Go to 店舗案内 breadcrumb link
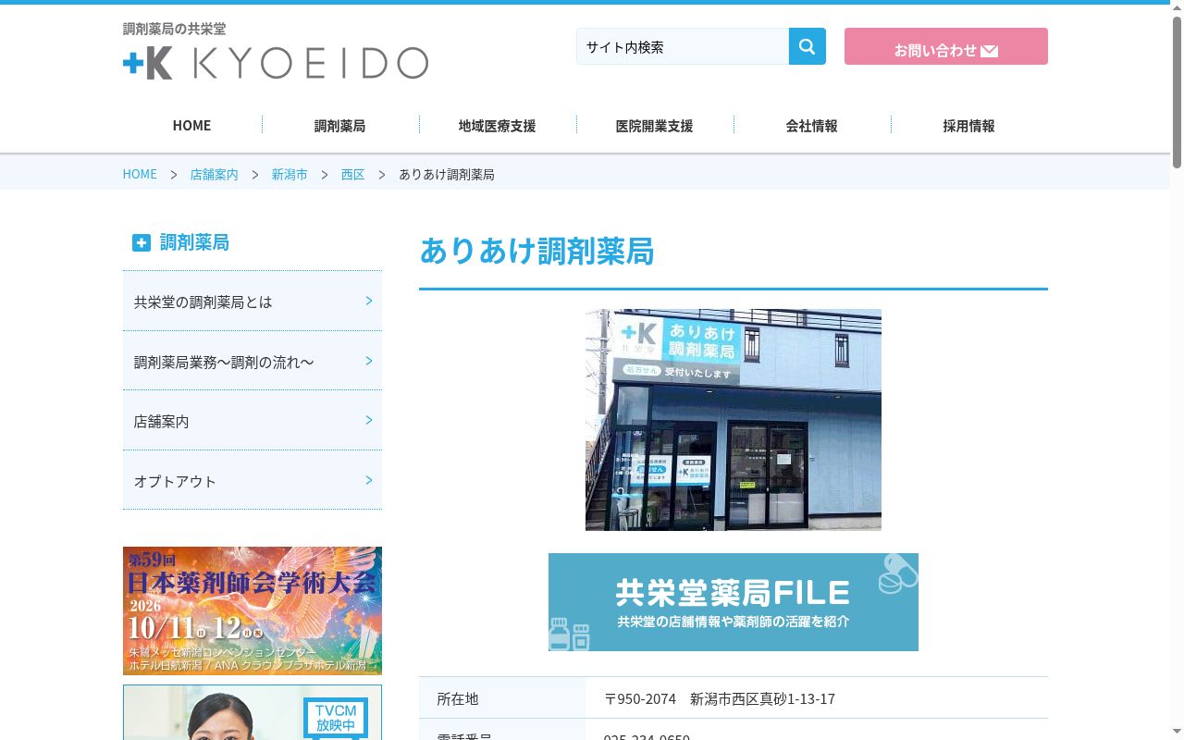The image size is (1184, 740). (x=214, y=174)
